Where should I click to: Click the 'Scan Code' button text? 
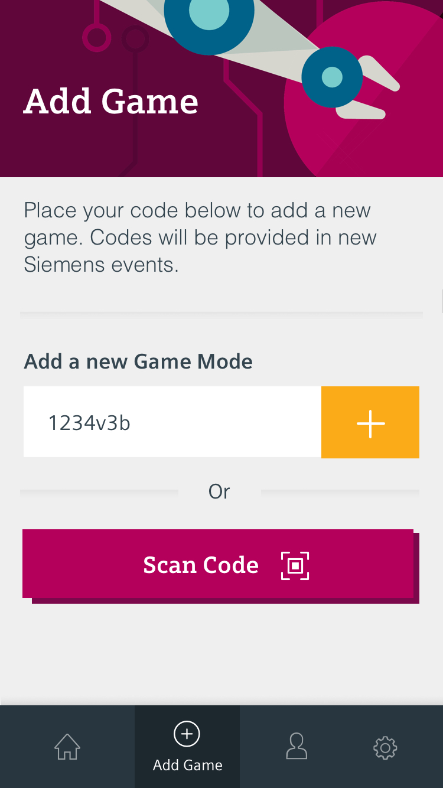(x=201, y=565)
